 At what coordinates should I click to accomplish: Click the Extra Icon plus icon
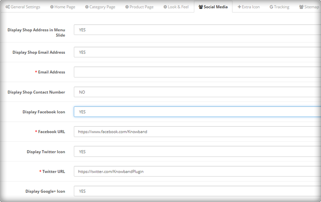click(x=239, y=7)
